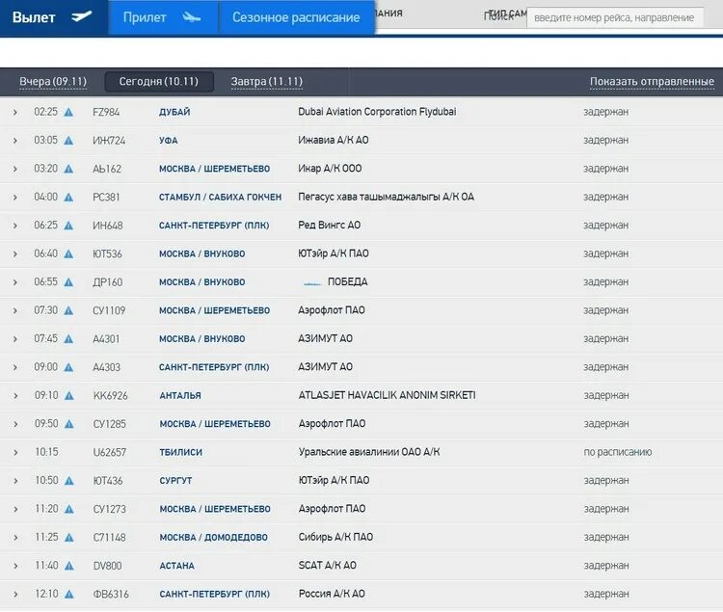Click delay warning icon next to 03:20

point(68,169)
